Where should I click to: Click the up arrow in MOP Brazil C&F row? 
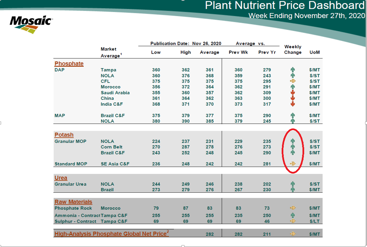pos(293,152)
